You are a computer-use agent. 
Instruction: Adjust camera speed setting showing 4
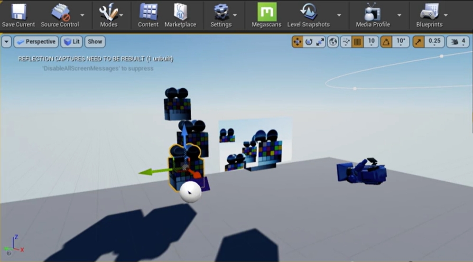(x=458, y=42)
